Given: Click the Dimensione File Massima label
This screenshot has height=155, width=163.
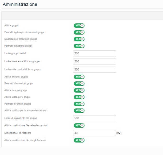Looking at the screenshot, I should tap(18, 133).
